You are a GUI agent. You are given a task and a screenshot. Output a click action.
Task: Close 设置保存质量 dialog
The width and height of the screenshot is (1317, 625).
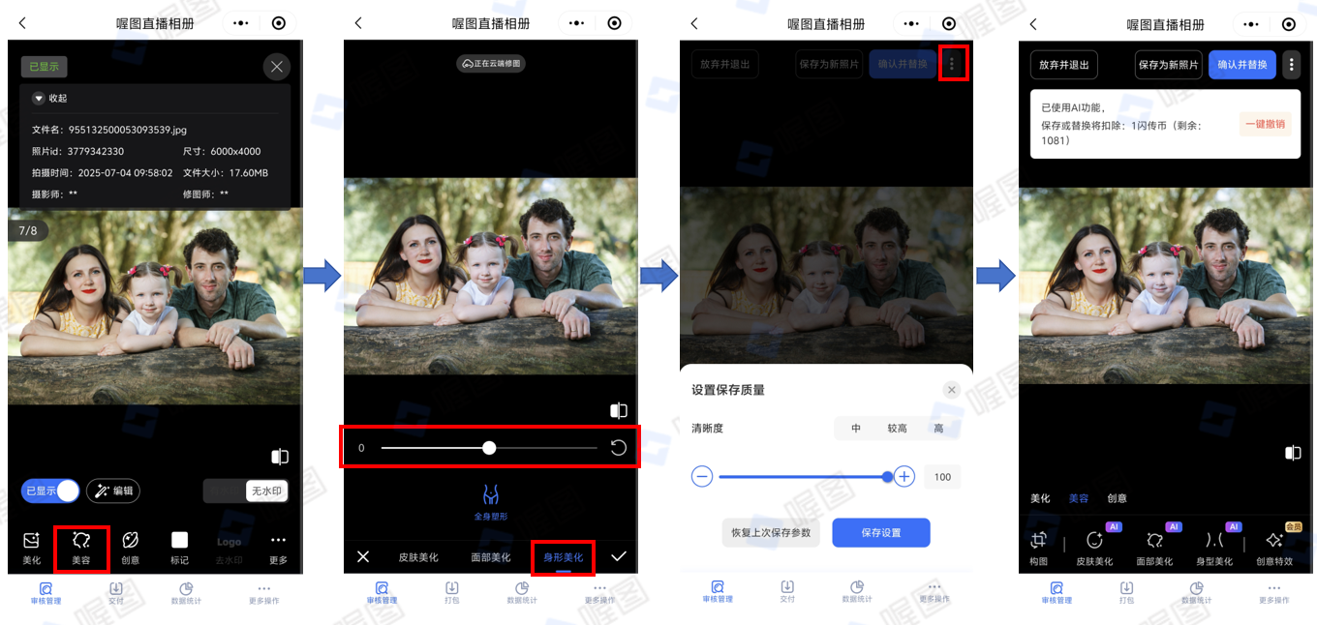point(952,390)
